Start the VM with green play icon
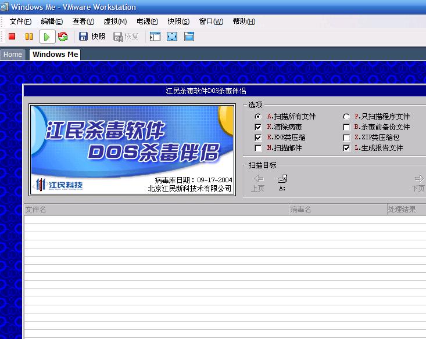The height and width of the screenshot is (339, 426). click(47, 37)
